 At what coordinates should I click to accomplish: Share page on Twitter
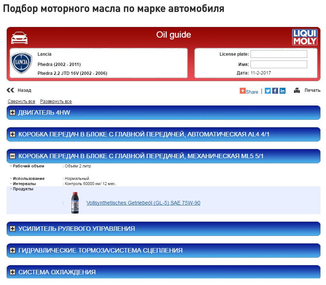tap(268, 91)
